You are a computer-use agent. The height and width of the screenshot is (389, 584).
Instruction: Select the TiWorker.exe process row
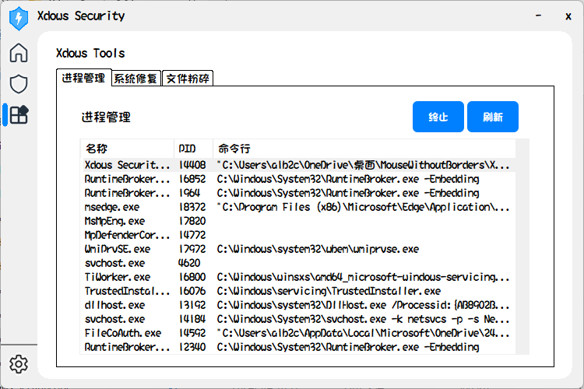coord(298,277)
